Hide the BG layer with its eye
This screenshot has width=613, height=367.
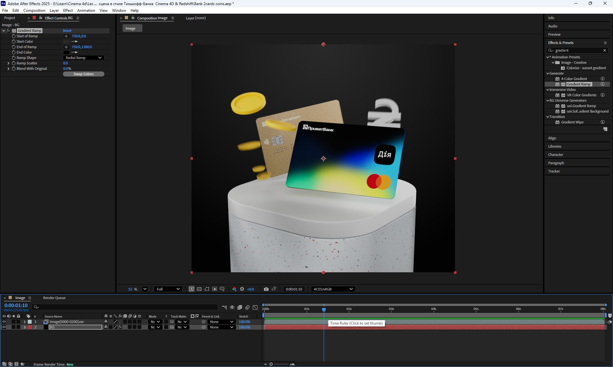click(x=4, y=327)
